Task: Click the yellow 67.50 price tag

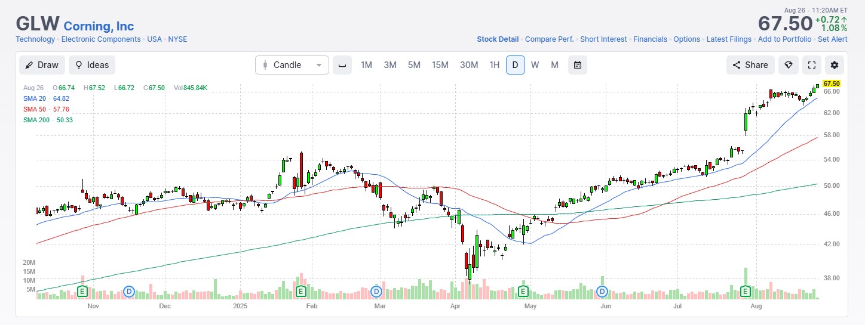Action: click(832, 83)
